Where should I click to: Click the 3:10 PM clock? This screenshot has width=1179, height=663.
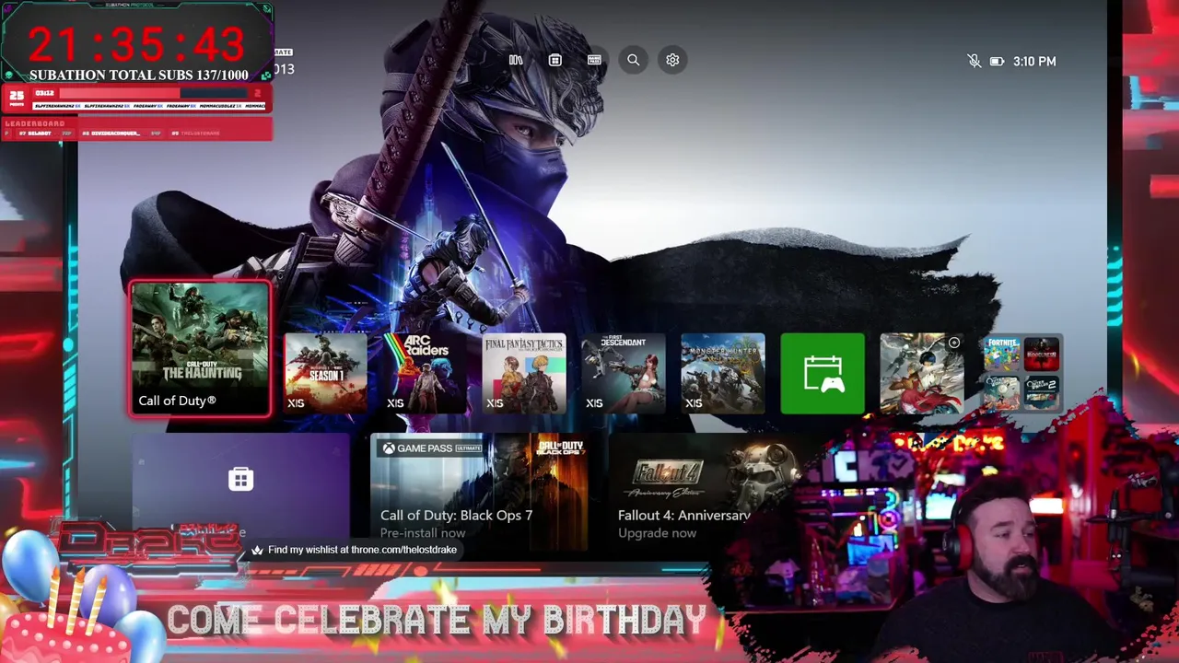[x=1034, y=62]
